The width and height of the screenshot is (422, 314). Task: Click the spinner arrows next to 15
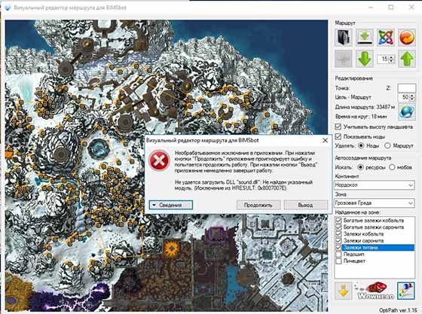pyautogui.click(x=392, y=59)
